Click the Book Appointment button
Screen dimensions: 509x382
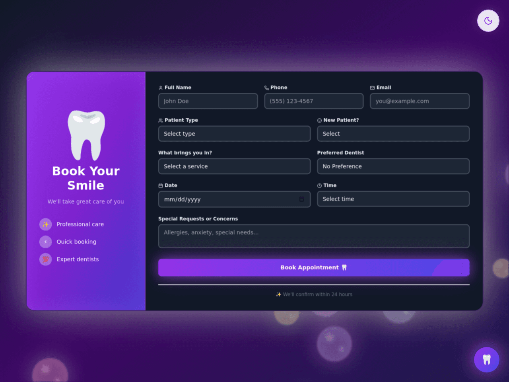tap(314, 267)
